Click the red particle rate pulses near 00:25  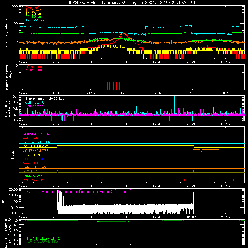pyautogui.click(x=114, y=86)
